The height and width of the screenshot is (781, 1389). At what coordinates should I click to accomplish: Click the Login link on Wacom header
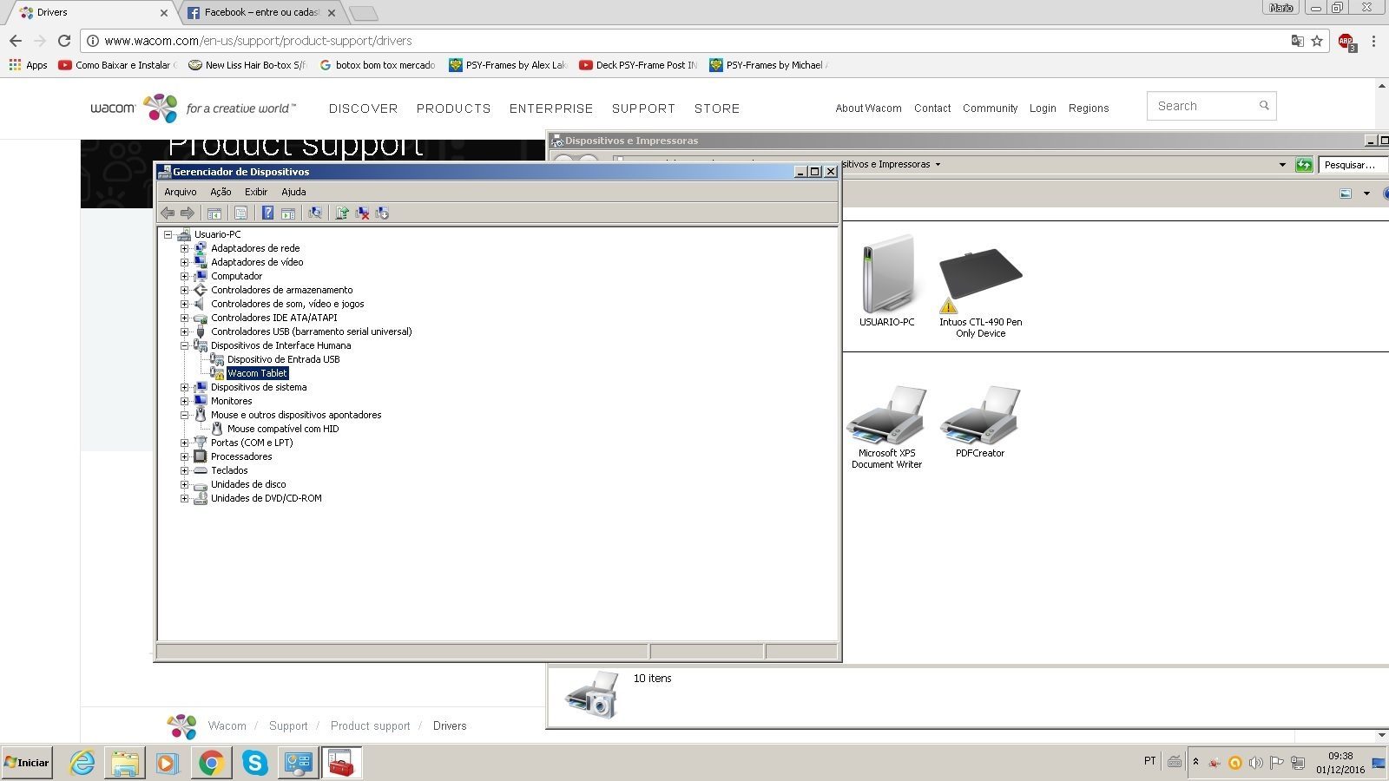[1043, 108]
